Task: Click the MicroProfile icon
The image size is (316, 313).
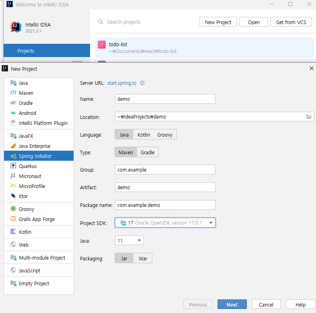Action: tap(13, 186)
